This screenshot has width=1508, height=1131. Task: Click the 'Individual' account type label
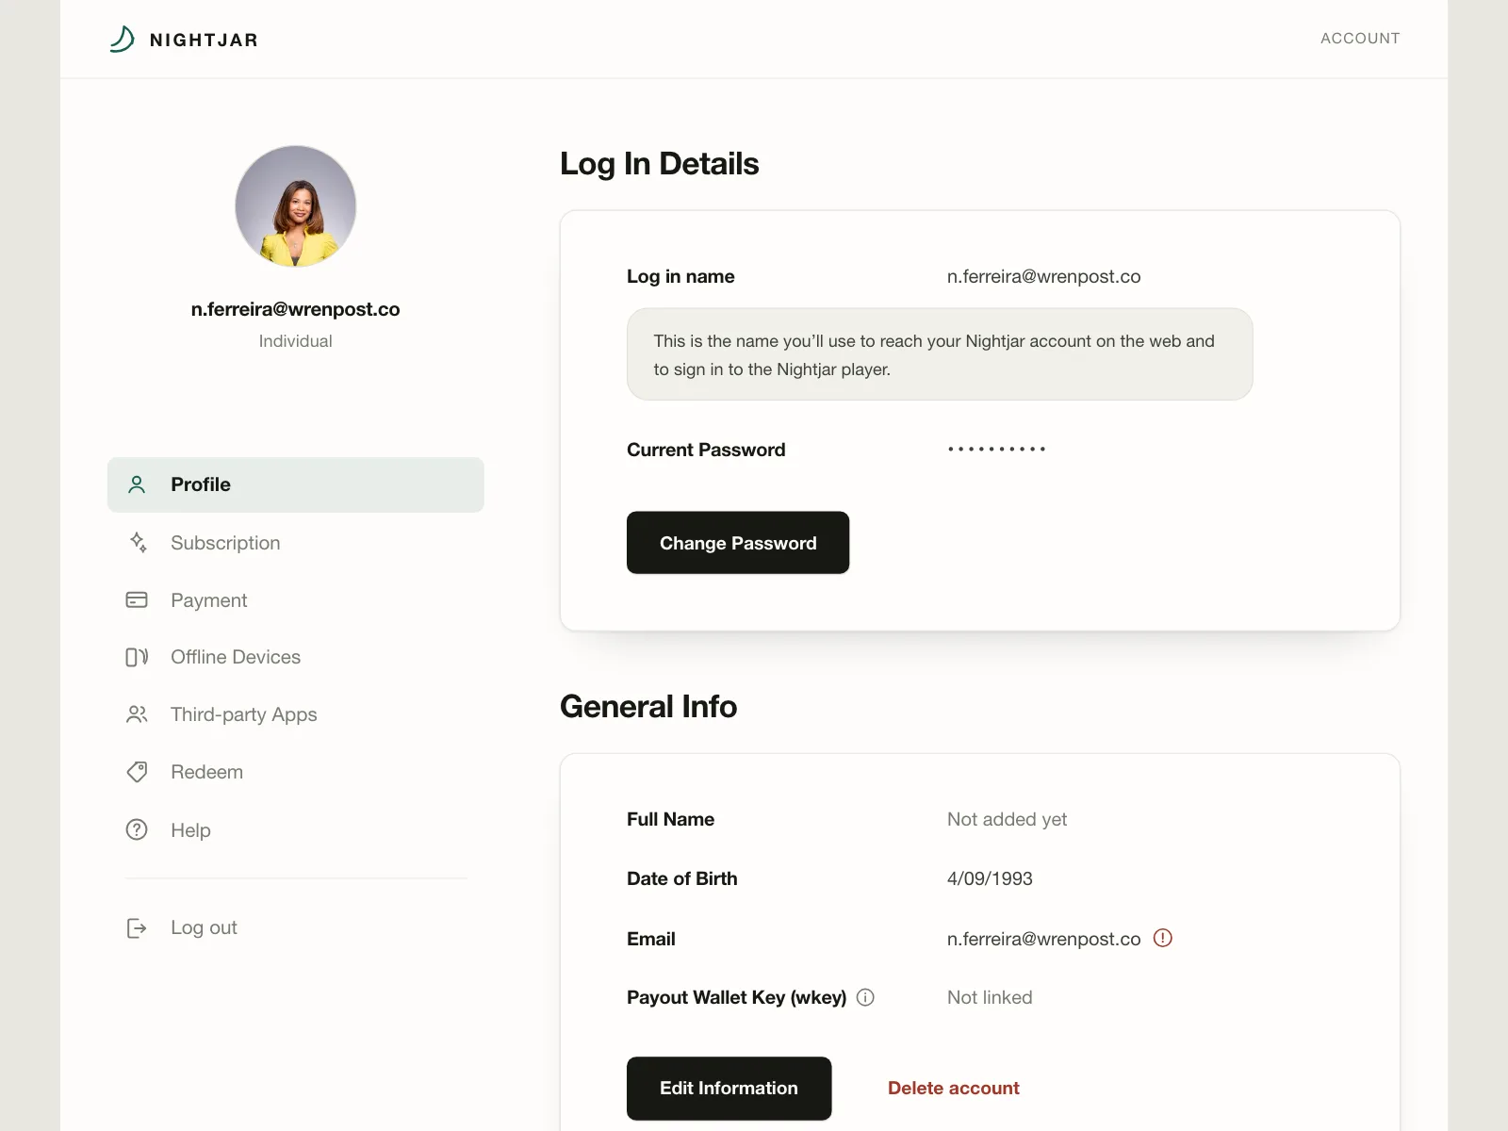tap(296, 341)
